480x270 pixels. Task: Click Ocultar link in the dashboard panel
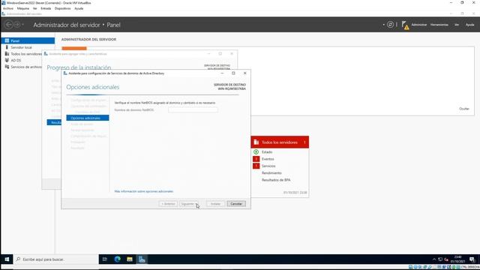(464, 109)
